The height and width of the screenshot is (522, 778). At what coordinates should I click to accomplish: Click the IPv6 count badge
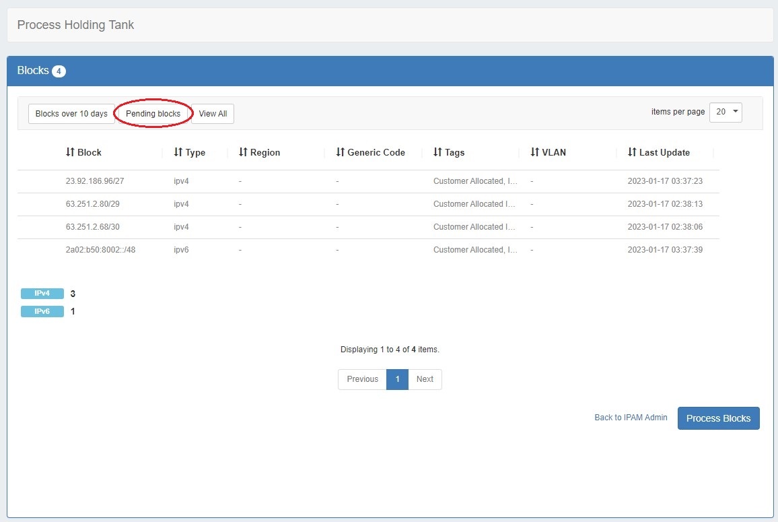pyautogui.click(x=42, y=312)
